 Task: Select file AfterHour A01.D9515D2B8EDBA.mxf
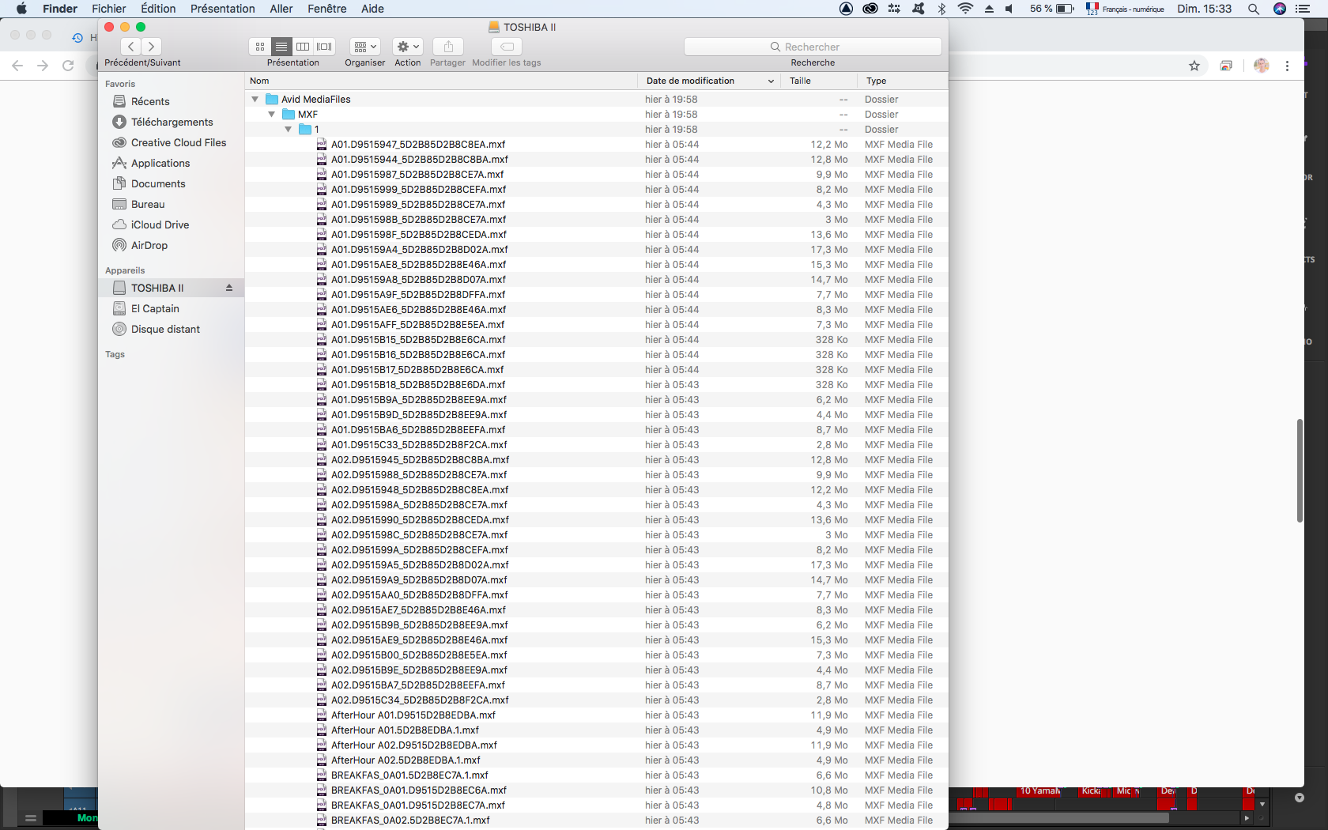(597, 715)
